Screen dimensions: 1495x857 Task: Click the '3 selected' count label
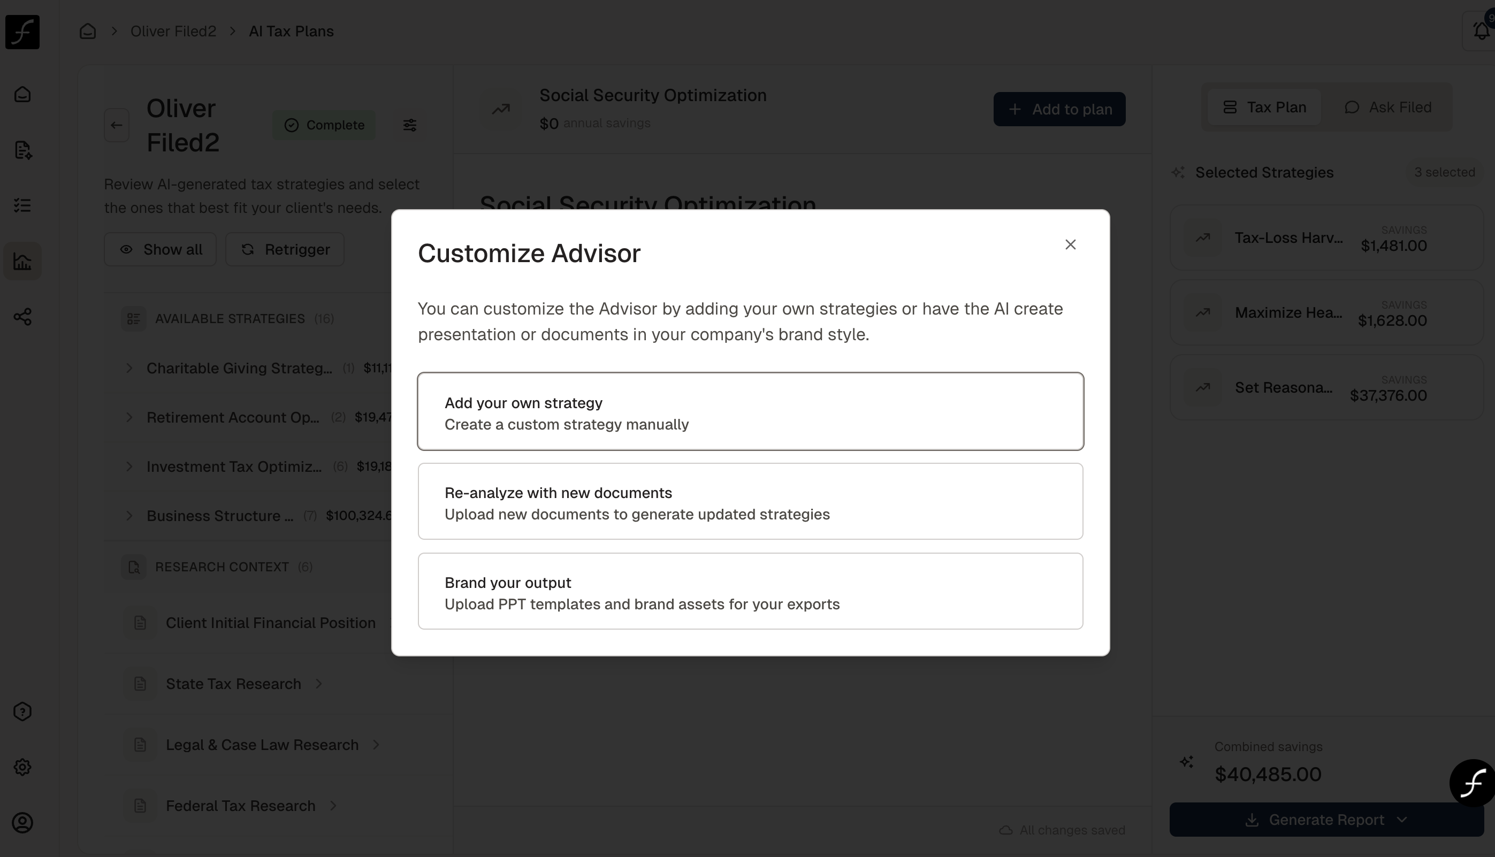pos(1445,172)
